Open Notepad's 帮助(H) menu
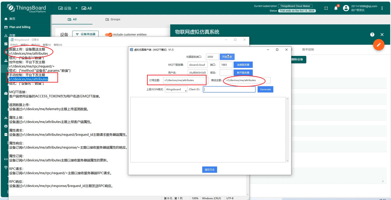This screenshot has width=391, height=200. click(x=58, y=45)
